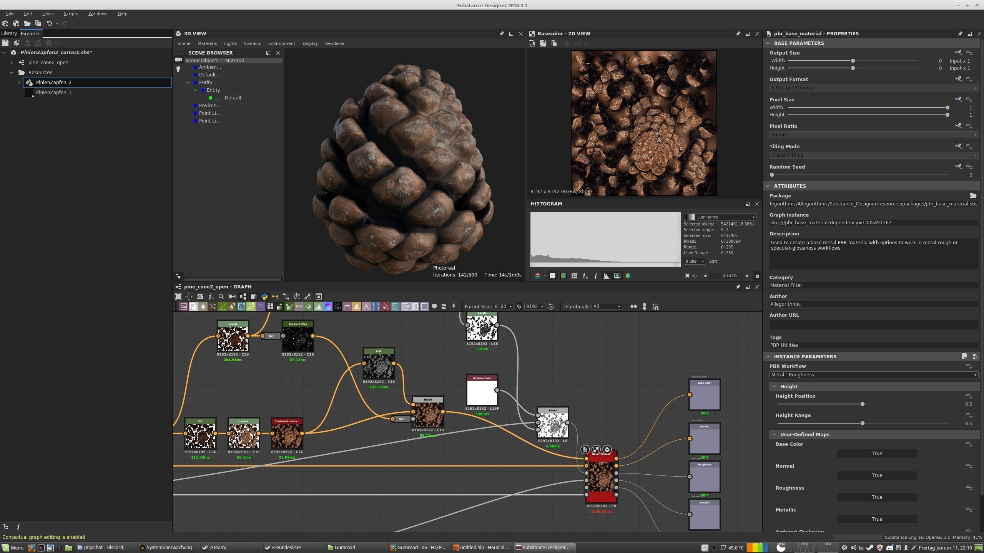The height and width of the screenshot is (553, 984).
Task: Click the Python scripting icon in graph toolbar
Action: 264,296
